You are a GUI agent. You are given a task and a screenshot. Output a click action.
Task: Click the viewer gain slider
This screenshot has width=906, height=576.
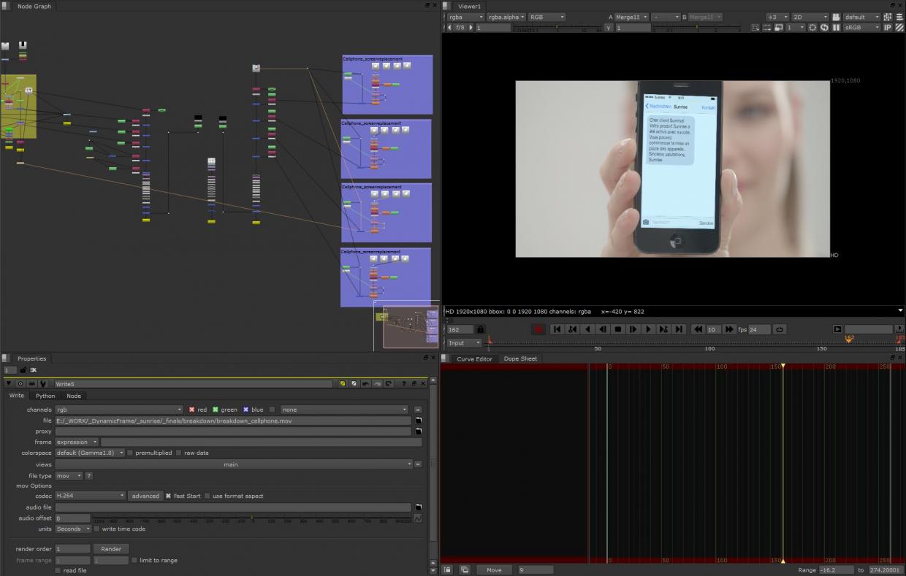[x=555, y=28]
